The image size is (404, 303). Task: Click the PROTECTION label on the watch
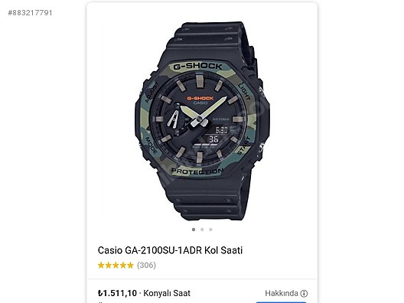coord(197,171)
